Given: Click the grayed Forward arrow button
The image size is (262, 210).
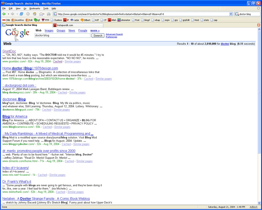Looking at the screenshot, I should coord(12,14).
